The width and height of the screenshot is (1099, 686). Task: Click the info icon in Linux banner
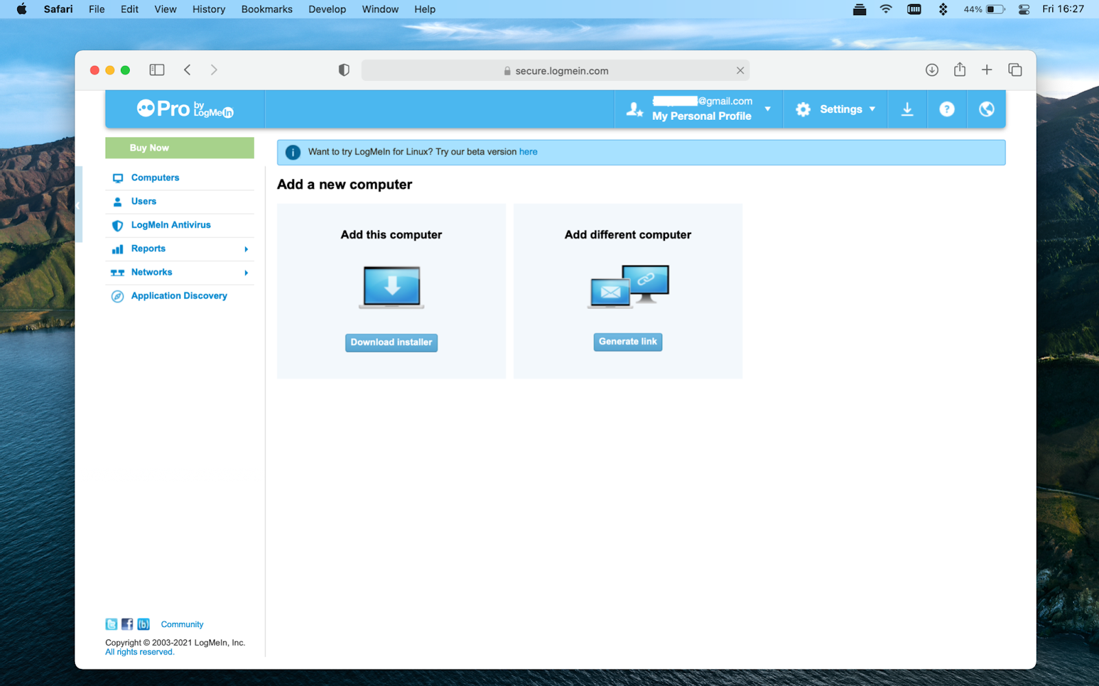coord(293,152)
